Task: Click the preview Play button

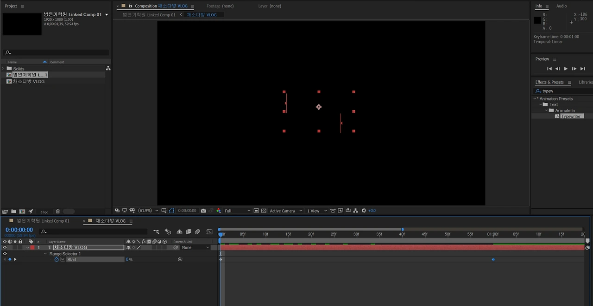Action: [x=566, y=69]
